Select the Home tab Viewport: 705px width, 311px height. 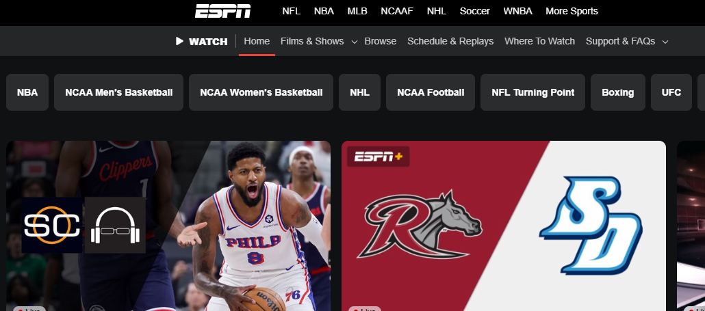pyautogui.click(x=257, y=41)
